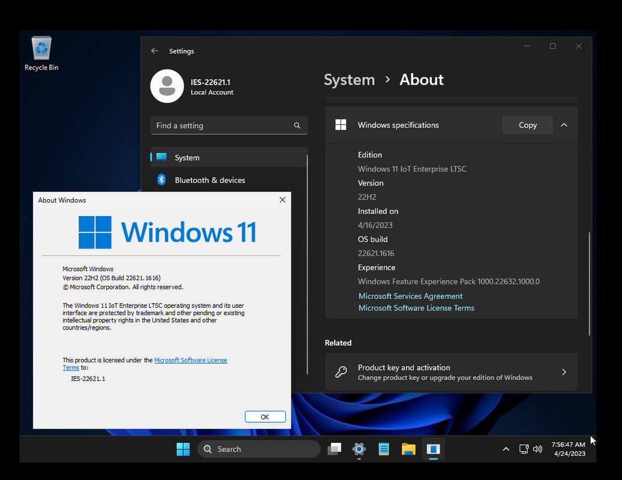The width and height of the screenshot is (622, 480).
Task: Click the taskbar Search box
Action: pos(259,449)
